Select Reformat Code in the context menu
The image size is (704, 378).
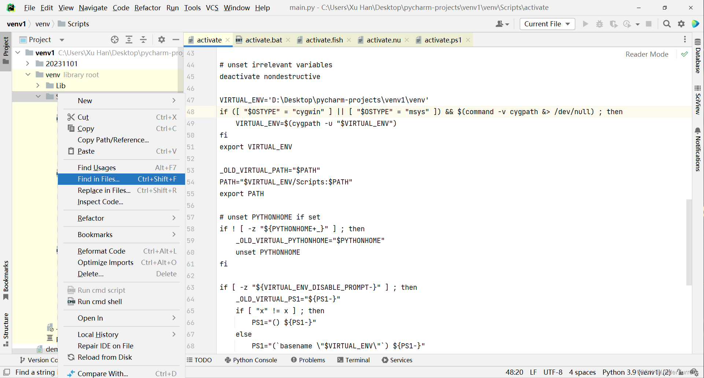[102, 251]
